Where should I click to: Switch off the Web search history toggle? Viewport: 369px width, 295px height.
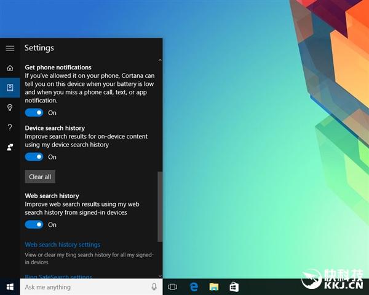34,224
